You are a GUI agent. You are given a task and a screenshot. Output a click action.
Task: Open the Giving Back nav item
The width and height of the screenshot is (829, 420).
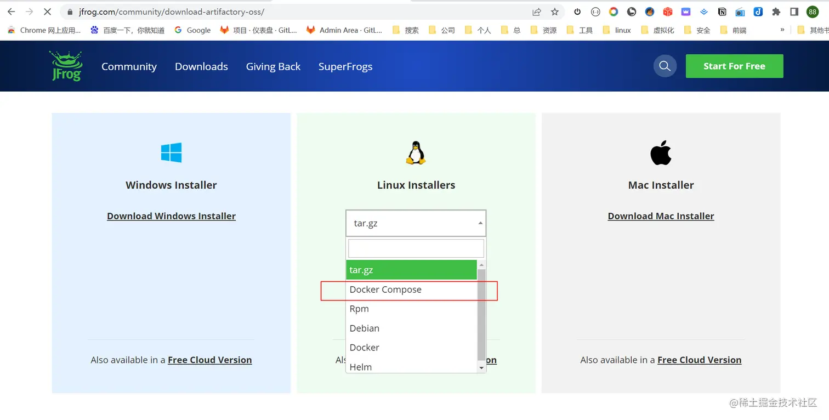point(273,66)
